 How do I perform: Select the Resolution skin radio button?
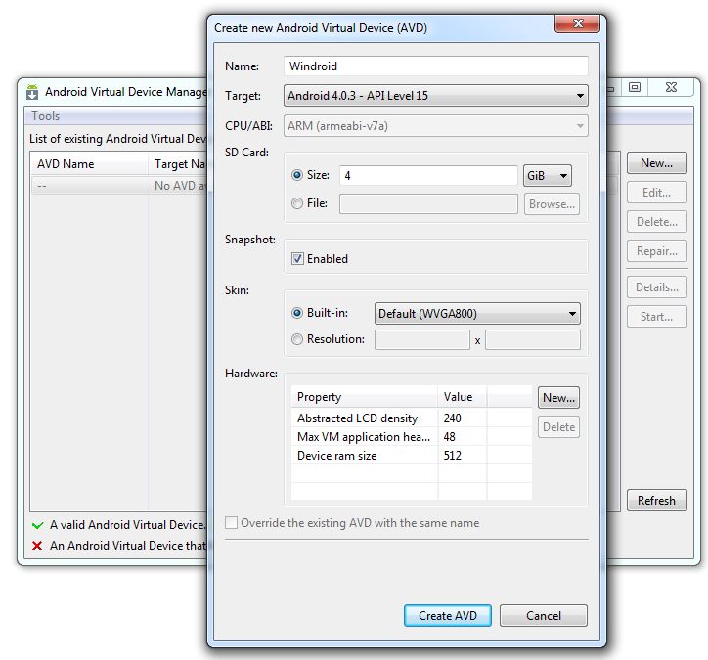pos(297,339)
